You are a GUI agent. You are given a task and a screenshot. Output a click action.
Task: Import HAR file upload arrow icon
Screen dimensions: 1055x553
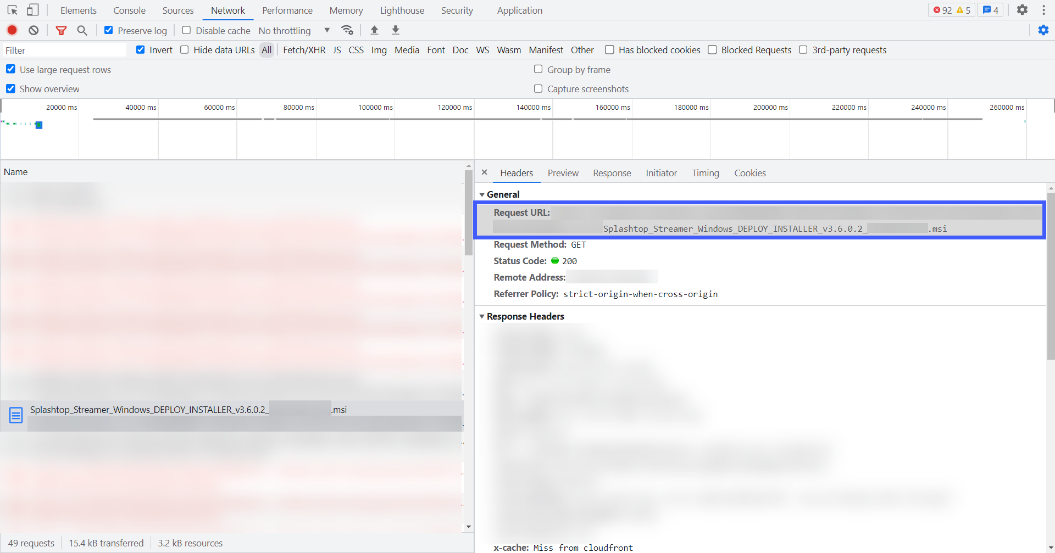[x=374, y=30]
